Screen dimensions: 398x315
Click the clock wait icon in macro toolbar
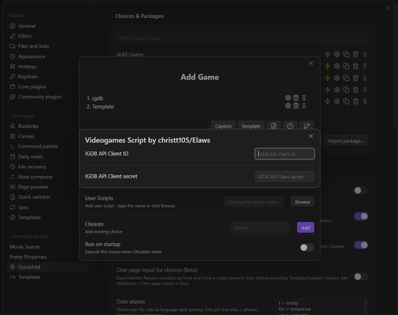click(290, 126)
